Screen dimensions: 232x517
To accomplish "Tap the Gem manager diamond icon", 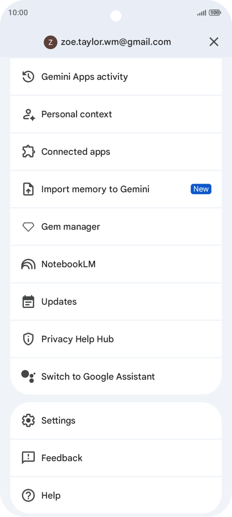I will coord(28,227).
